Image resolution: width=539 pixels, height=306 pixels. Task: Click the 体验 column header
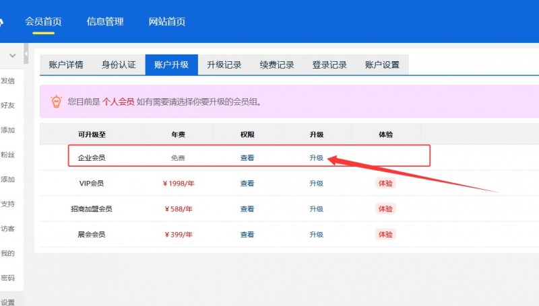[385, 135]
